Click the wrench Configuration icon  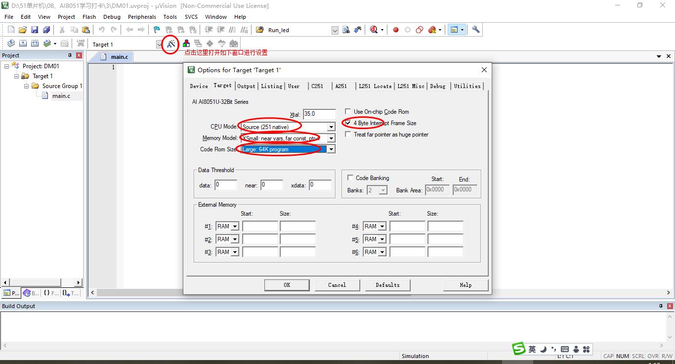pos(476,30)
